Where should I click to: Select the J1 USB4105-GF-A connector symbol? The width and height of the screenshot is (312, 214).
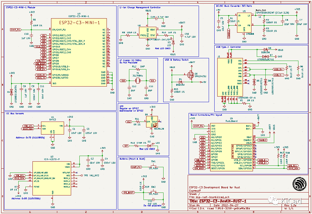click(x=230, y=77)
